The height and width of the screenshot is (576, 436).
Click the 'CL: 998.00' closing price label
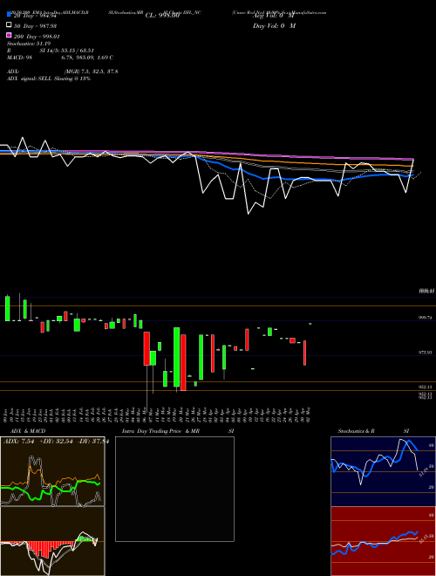pyautogui.click(x=162, y=16)
